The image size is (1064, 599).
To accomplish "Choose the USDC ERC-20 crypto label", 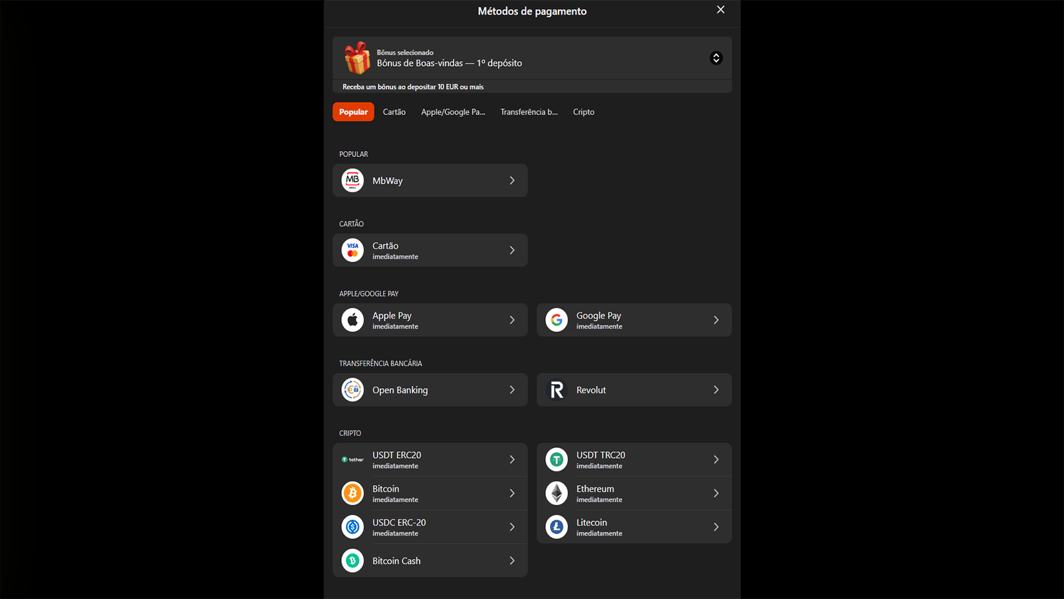I will coord(399,522).
